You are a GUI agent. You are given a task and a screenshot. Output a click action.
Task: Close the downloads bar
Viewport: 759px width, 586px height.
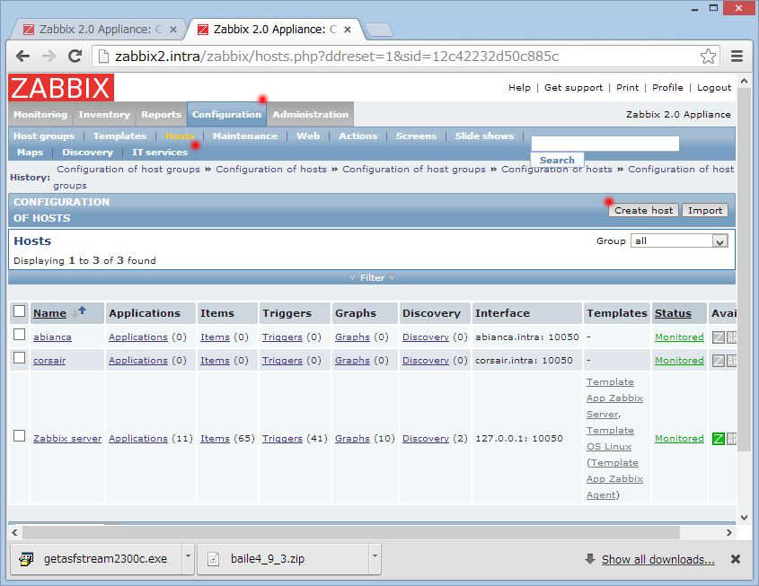point(736,559)
